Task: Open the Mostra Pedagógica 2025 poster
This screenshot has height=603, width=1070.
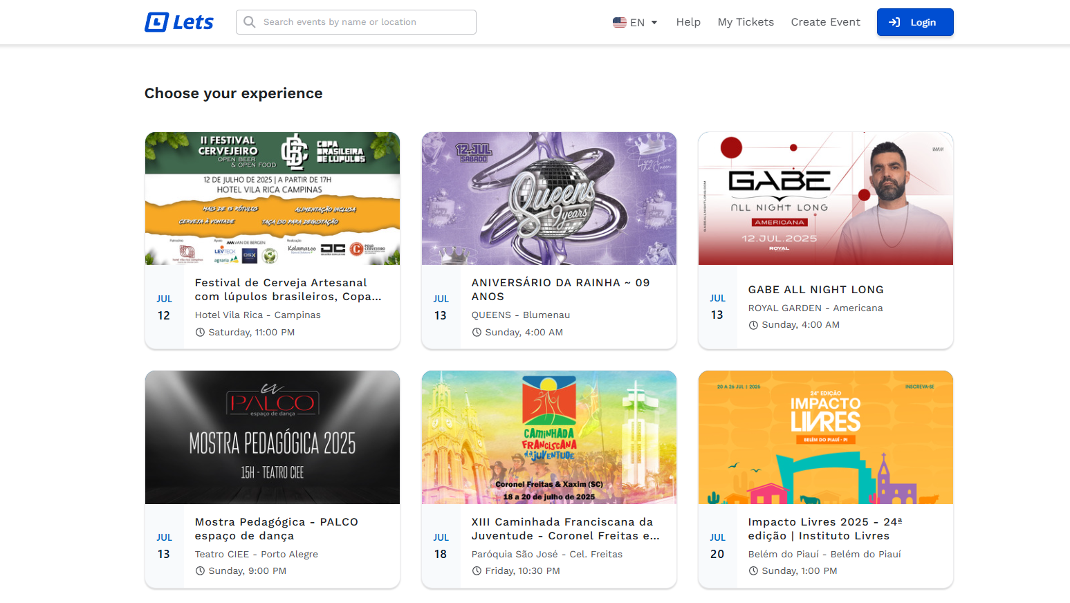Action: [x=273, y=437]
